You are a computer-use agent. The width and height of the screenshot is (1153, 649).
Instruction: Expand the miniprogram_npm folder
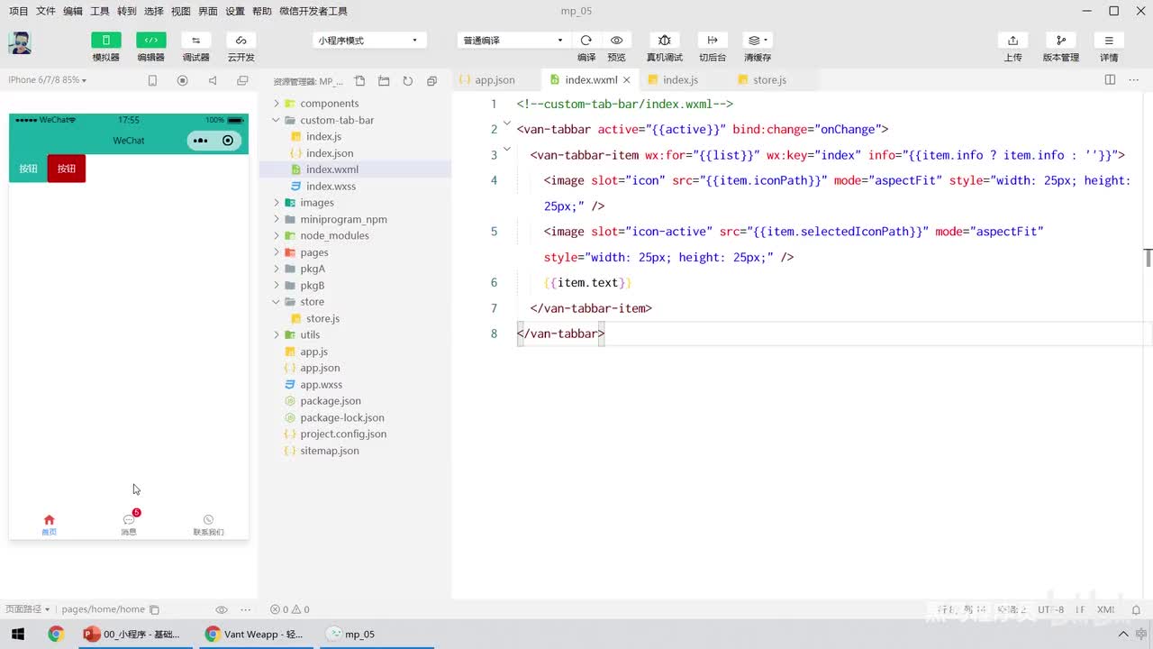(343, 219)
